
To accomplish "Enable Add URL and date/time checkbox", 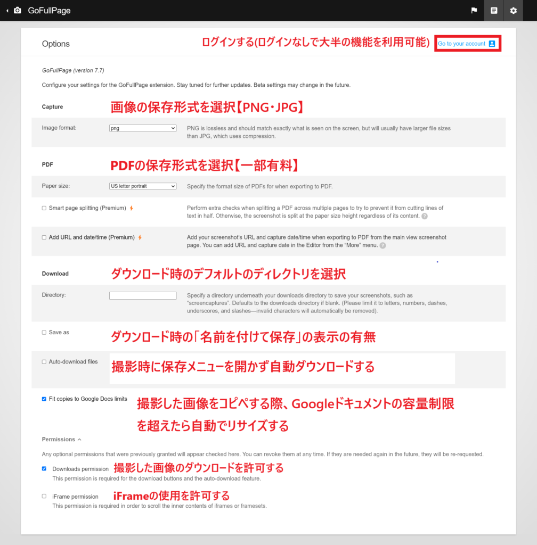I will (x=44, y=237).
